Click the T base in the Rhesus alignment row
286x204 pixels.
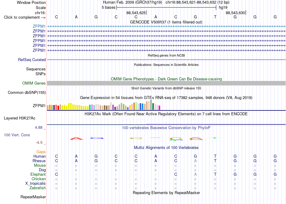215,161
